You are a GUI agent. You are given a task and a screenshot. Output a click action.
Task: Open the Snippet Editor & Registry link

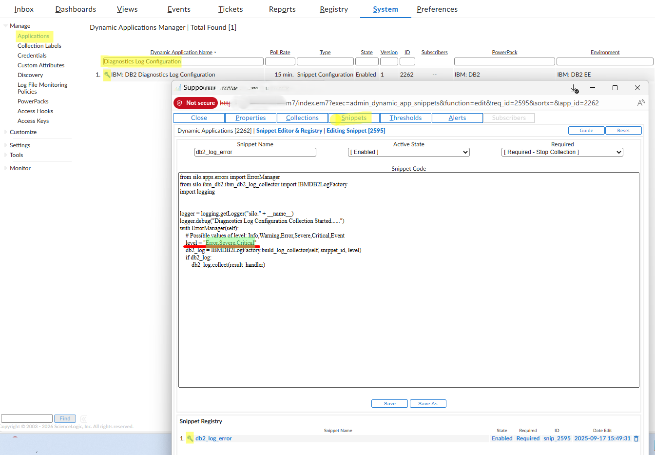289,131
